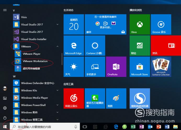181x130 pixels.
Task: Open the Xbox tile
Action: pyautogui.click(x=140, y=24)
